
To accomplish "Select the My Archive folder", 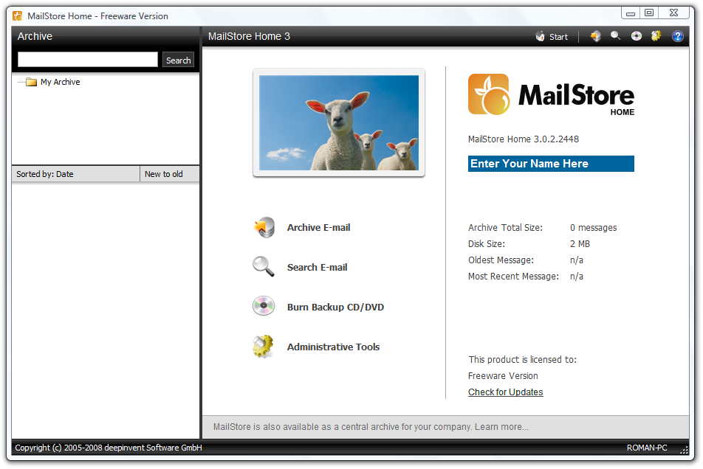I will [60, 82].
